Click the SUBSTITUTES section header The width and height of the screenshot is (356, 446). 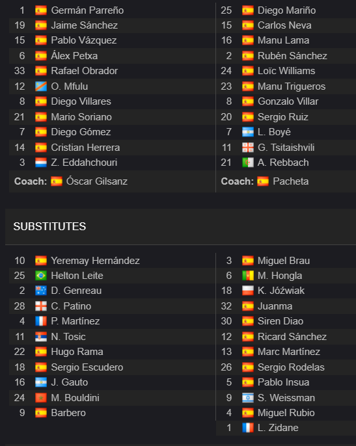click(x=49, y=226)
